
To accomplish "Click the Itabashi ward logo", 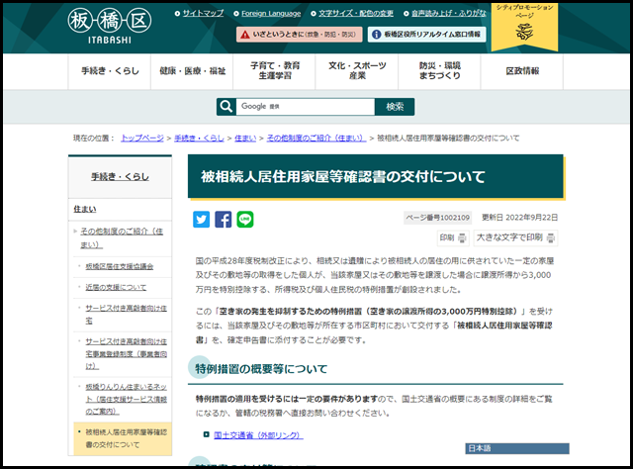I will 110,26.
